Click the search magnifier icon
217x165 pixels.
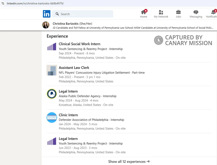tap(57, 14)
